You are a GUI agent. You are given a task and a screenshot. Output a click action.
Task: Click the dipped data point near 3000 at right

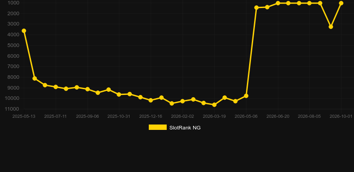[x=331, y=26]
